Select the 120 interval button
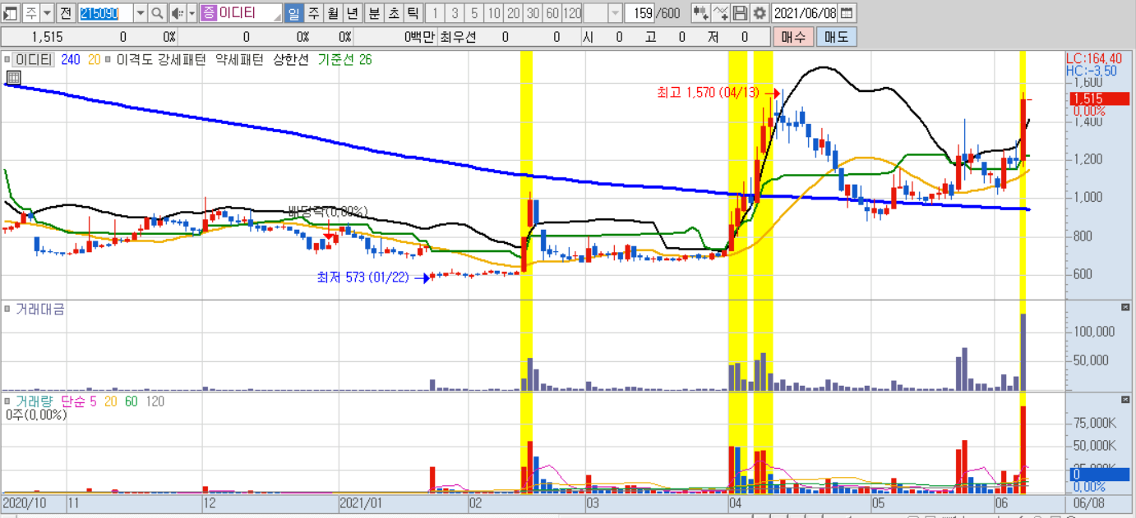Image resolution: width=1136 pixels, height=518 pixels. (x=573, y=13)
